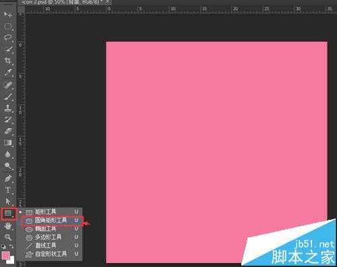The width and height of the screenshot is (337, 267).
Task: Click the ruler origin corner box
Action: coord(21,9)
